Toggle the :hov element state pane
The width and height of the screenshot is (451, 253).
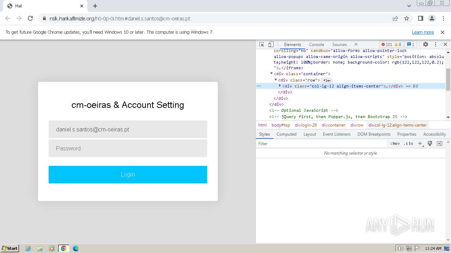395,144
